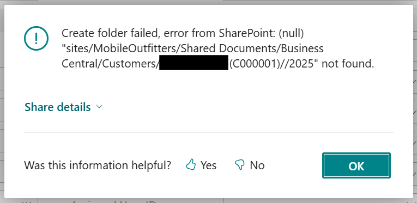The height and width of the screenshot is (203, 417).
Task: Click the teal exclamation alert icon
Action: coord(36,39)
